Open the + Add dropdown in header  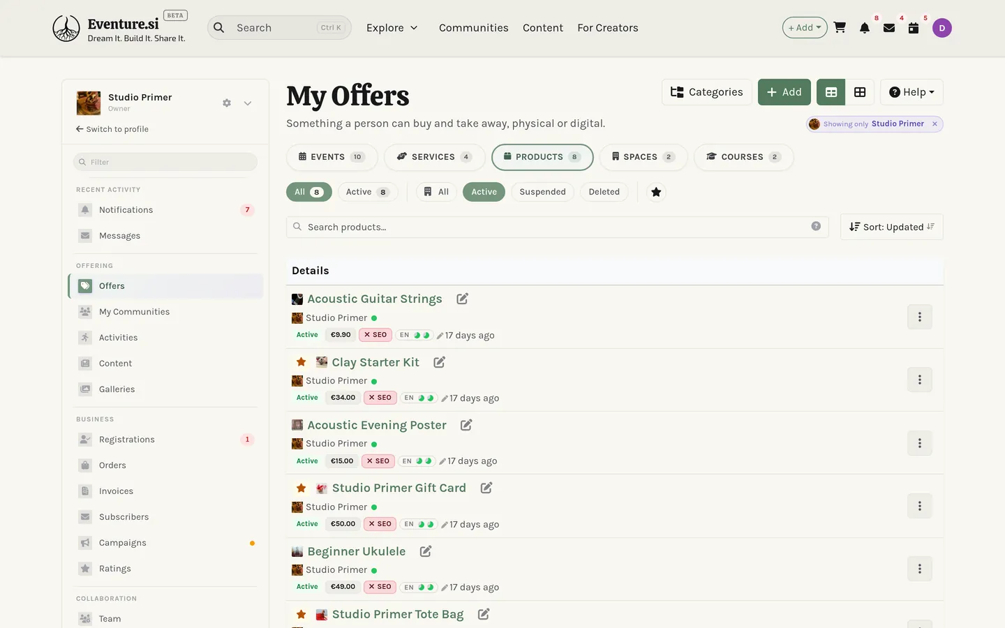tap(805, 28)
